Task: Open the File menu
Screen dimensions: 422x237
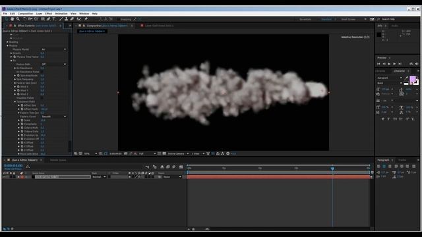Action: pyautogui.click(x=5, y=13)
